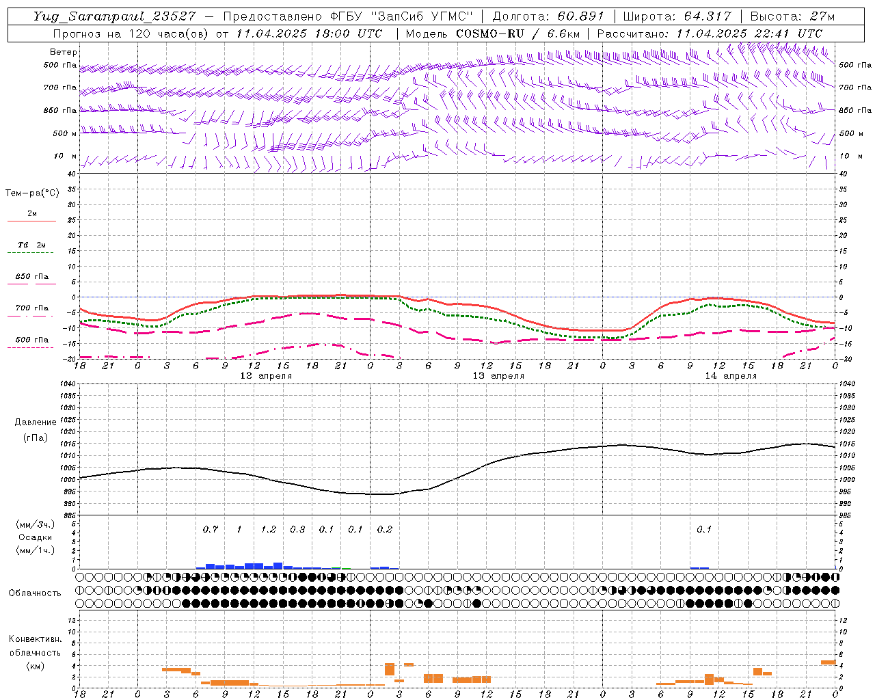Click the (мм/3ч.) precipitation unit label
The height and width of the screenshot is (700, 875).
tap(36, 524)
